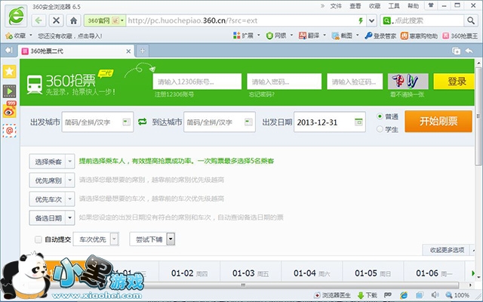Click the arrival city picker icon
The width and height of the screenshot is (483, 302).
tap(248, 122)
